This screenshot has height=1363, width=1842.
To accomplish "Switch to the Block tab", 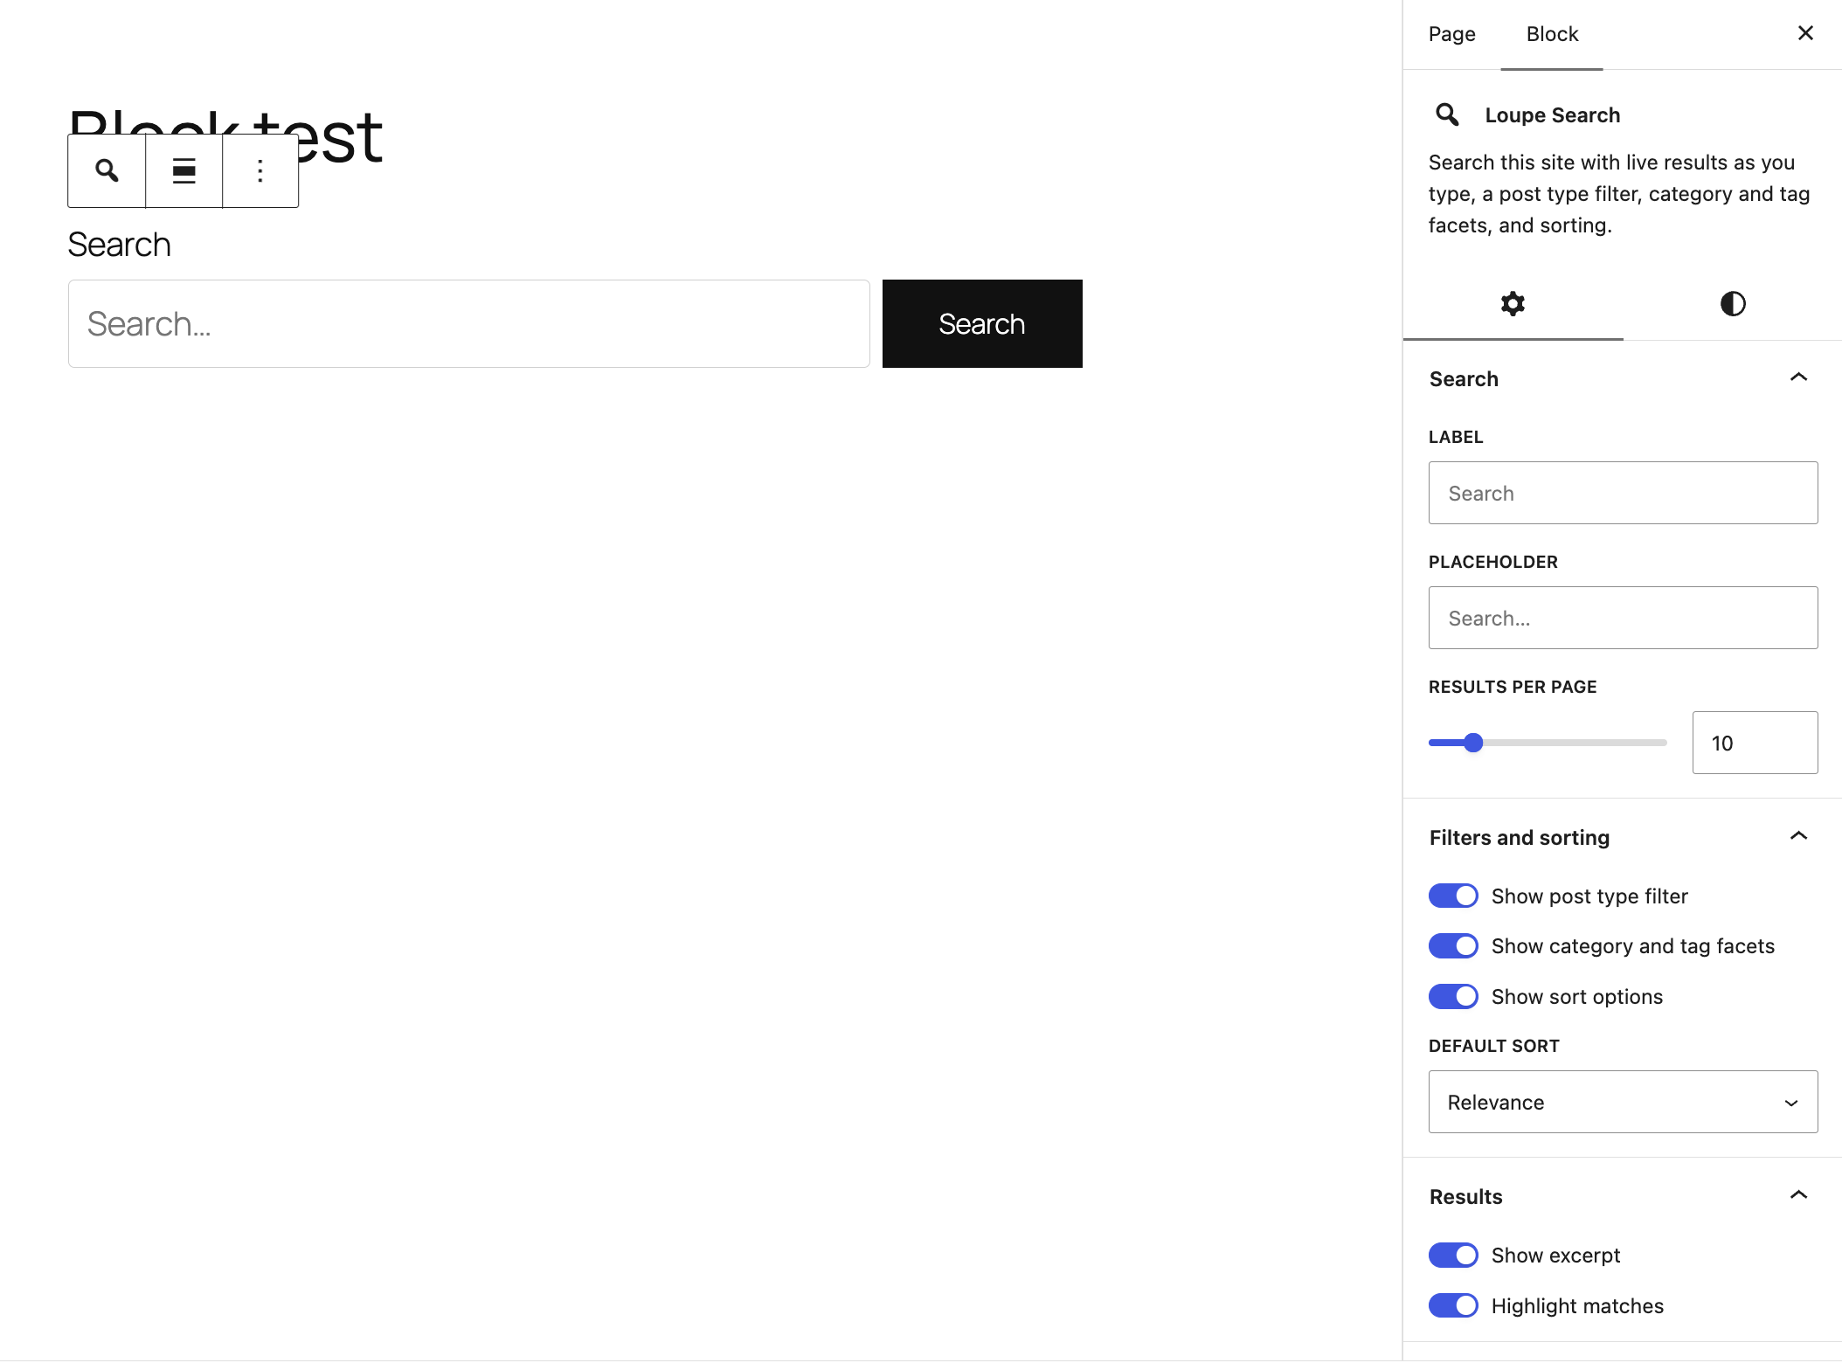I will (x=1552, y=34).
